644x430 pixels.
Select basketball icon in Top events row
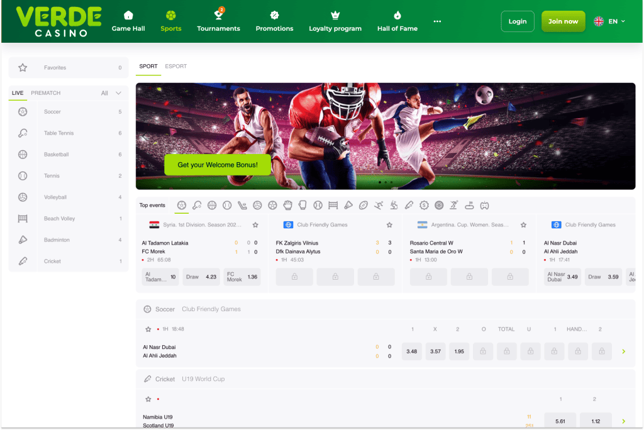pos(212,206)
